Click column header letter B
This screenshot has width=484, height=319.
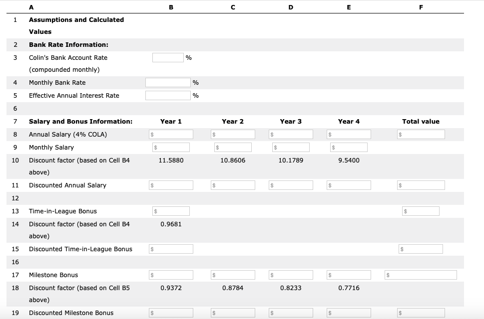point(171,7)
